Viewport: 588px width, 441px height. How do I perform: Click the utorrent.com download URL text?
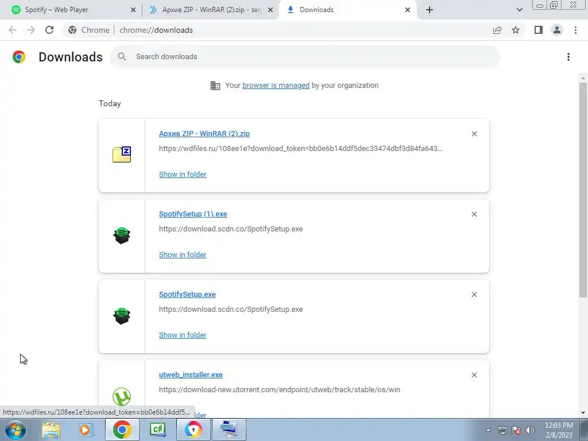coord(280,390)
